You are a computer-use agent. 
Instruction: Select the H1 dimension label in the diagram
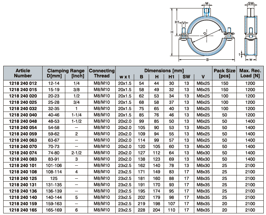(177, 22)
